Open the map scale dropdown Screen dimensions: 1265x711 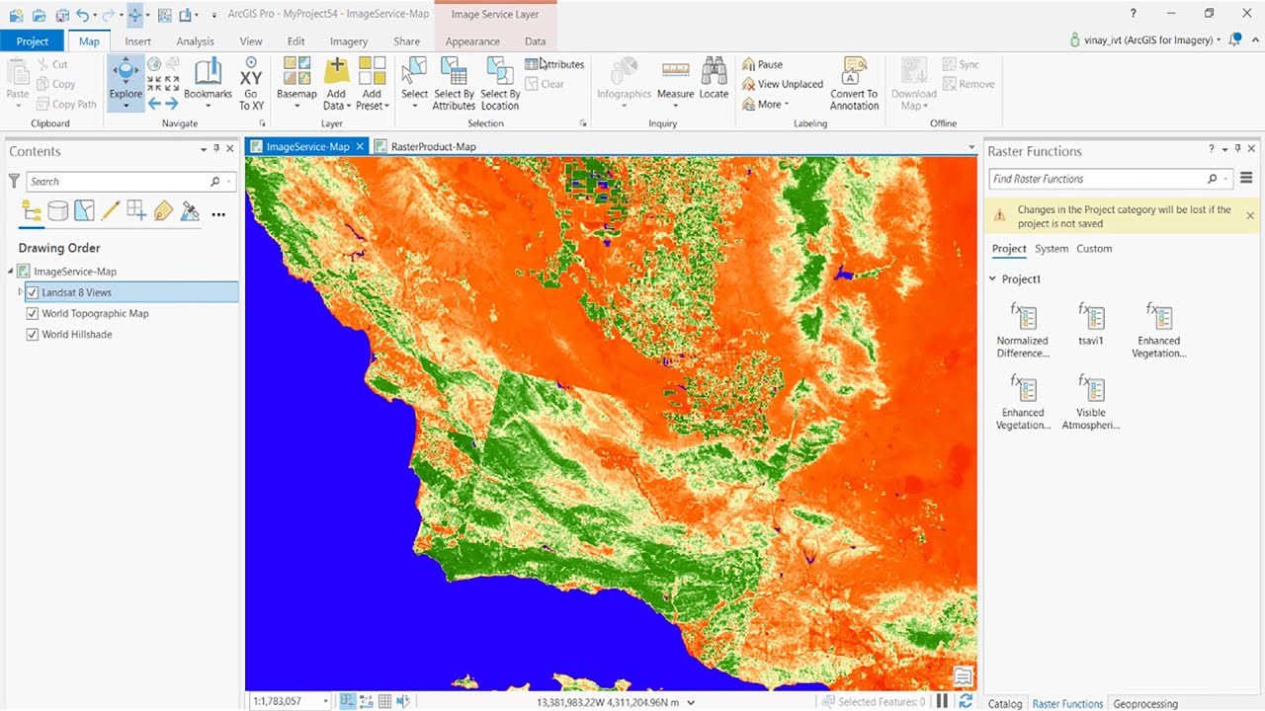(x=324, y=701)
